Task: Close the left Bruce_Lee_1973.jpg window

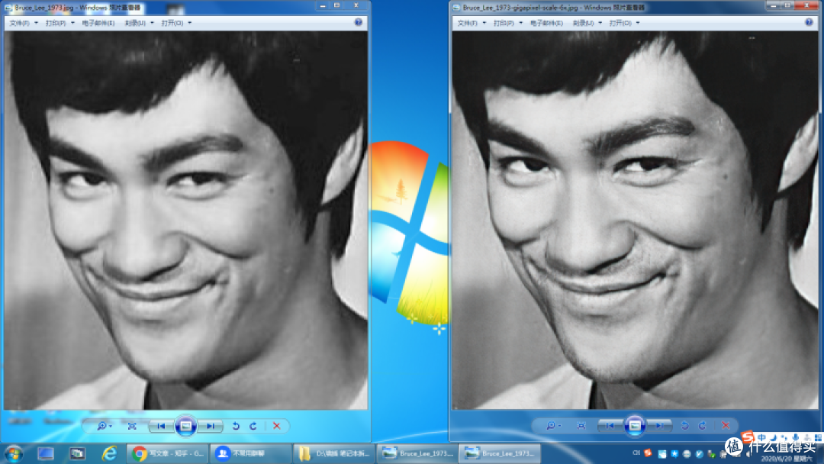Action: (x=356, y=5)
